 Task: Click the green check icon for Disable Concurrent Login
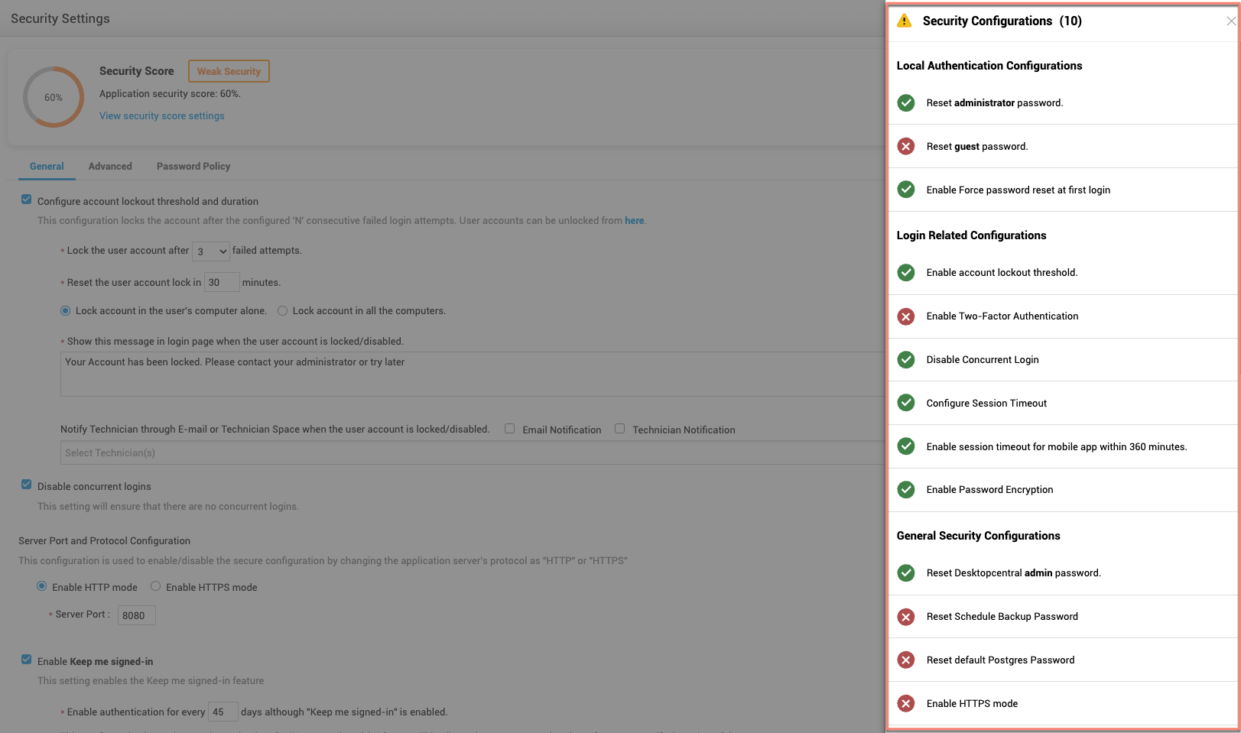(x=906, y=359)
